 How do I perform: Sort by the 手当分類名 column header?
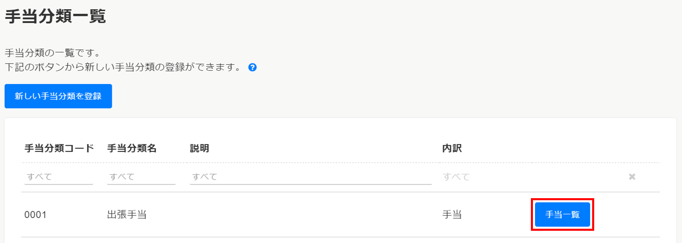(132, 148)
